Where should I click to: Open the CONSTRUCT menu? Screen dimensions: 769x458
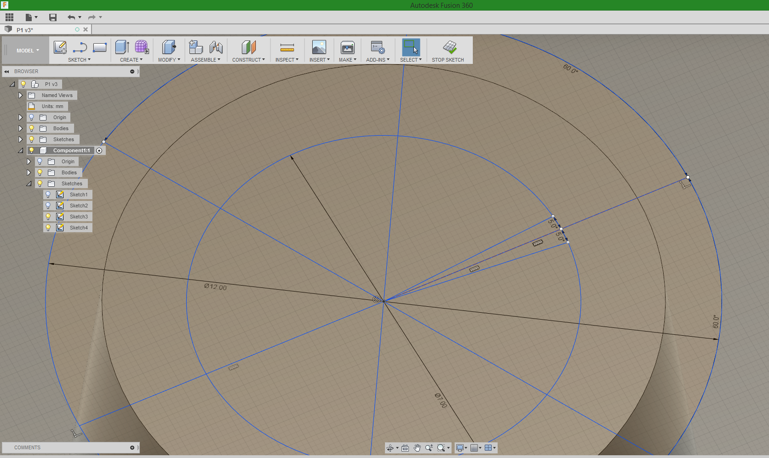248,60
